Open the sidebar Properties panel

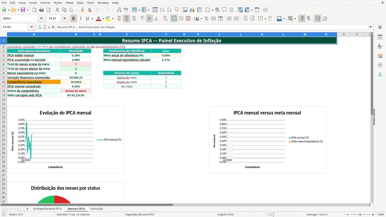tap(380, 37)
